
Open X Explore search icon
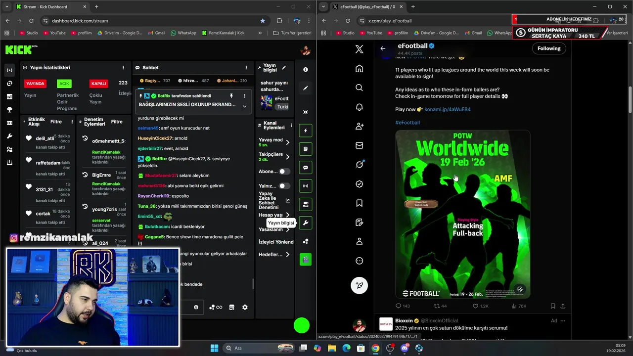point(360,88)
